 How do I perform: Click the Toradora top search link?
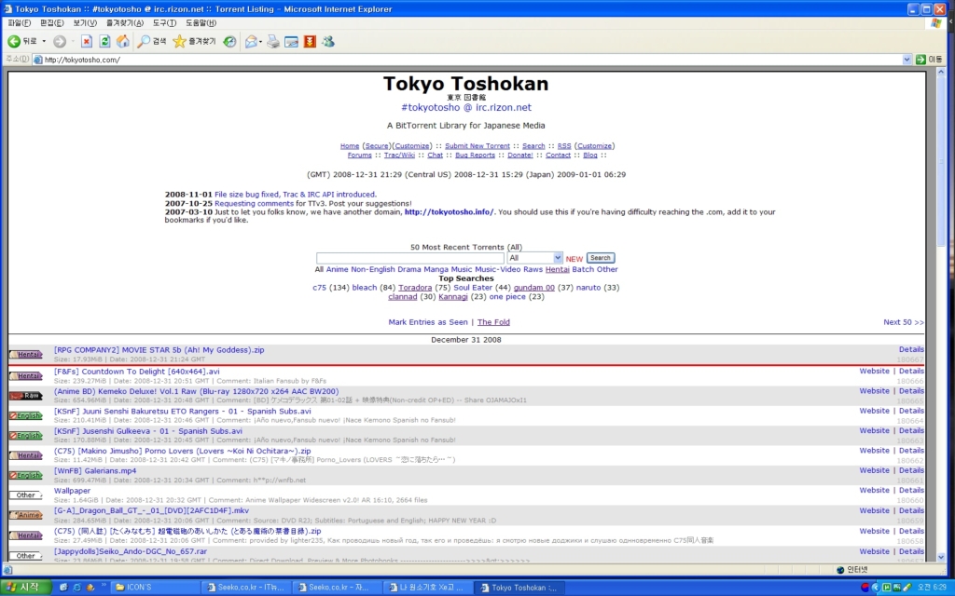coord(415,288)
